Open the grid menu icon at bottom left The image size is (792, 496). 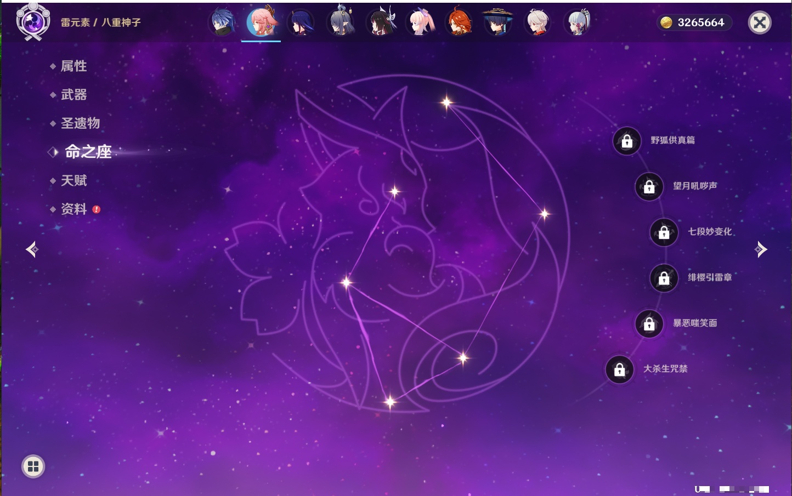(x=33, y=466)
